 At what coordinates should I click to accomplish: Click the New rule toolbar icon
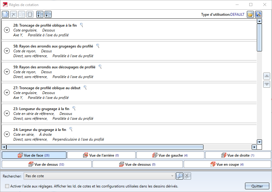tap(5, 14)
